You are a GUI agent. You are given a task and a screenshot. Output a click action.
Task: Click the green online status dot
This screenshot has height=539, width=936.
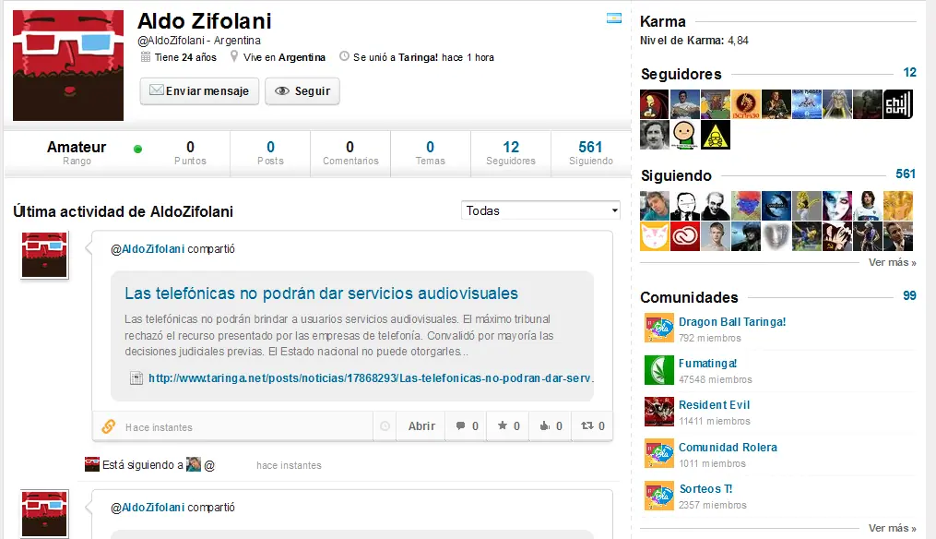138,149
